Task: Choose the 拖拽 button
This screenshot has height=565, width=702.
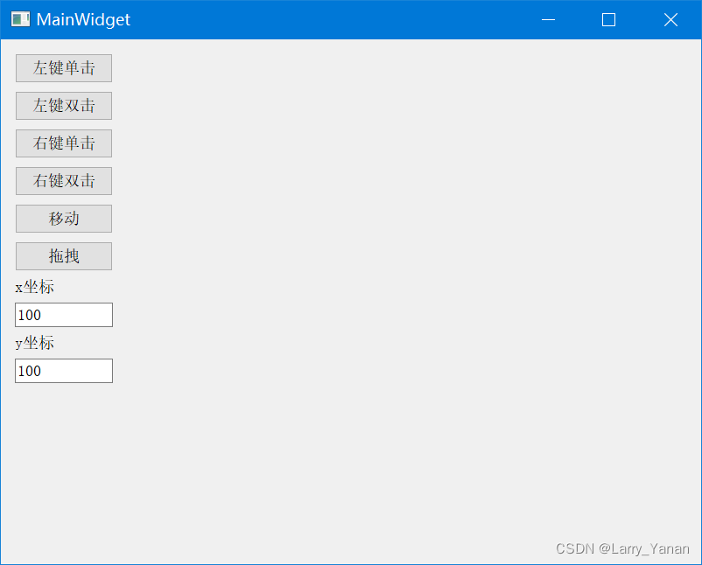Action: click(64, 256)
